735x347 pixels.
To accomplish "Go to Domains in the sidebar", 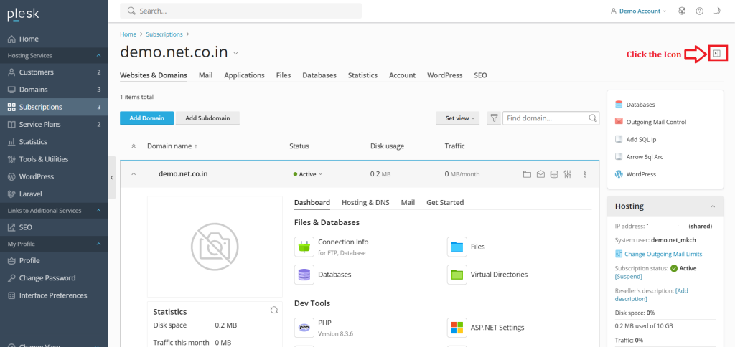I will point(54,90).
